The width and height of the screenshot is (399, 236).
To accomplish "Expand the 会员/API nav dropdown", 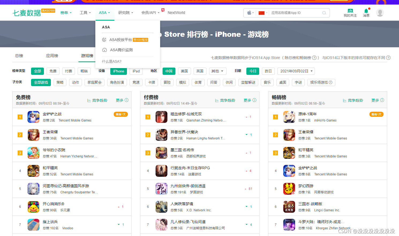I will [150, 13].
